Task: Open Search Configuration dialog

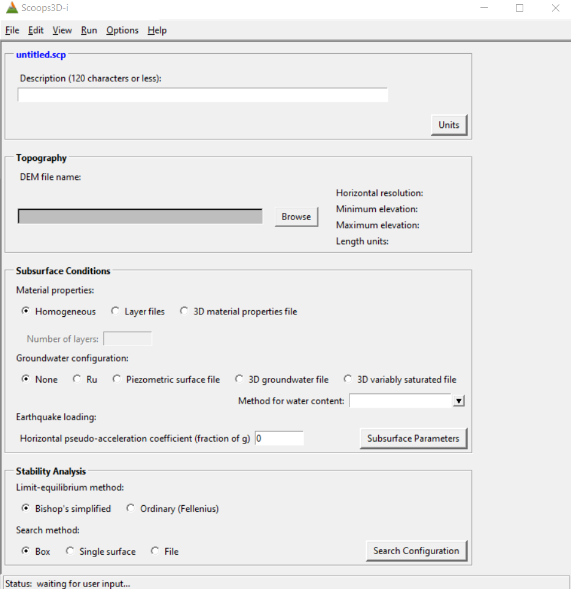Action: (x=416, y=550)
